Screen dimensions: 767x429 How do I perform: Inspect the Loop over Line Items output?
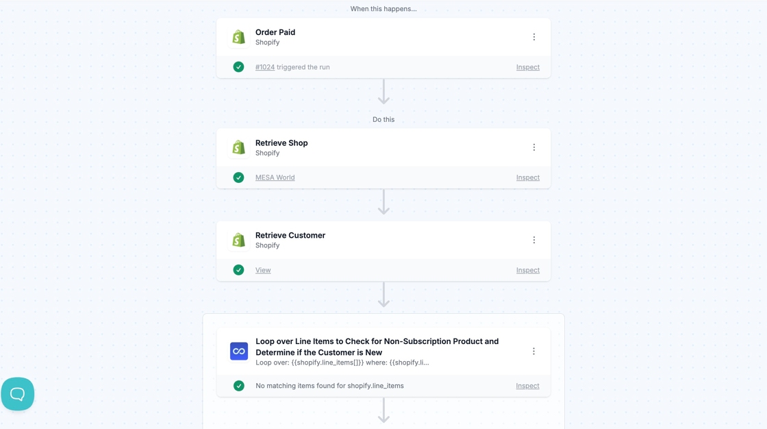point(527,386)
